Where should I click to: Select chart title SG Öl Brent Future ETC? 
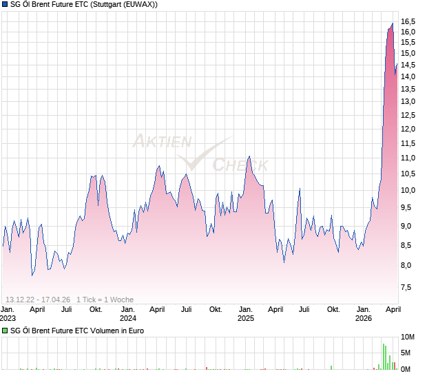[84, 5]
